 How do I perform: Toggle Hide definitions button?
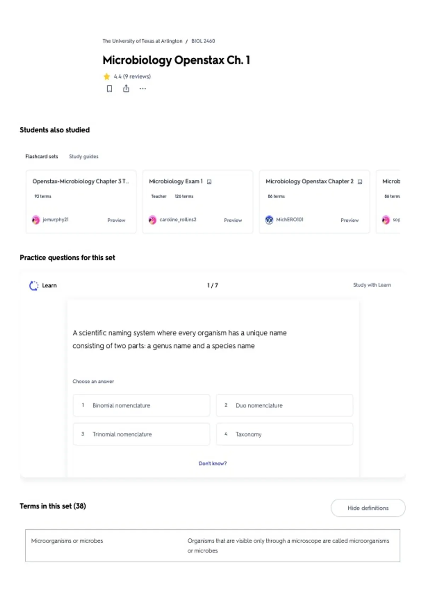pos(368,508)
